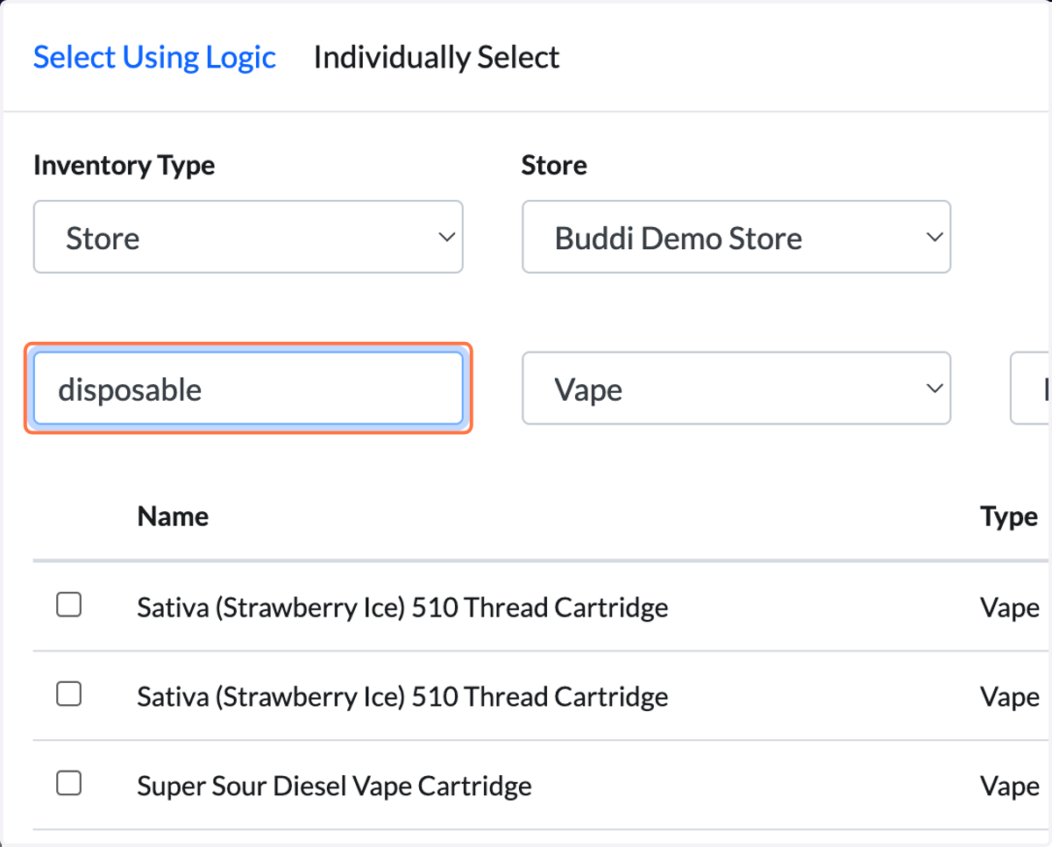Viewport: 1052px width, 847px height.
Task: Focus the search field containing disposable
Action: click(x=248, y=388)
